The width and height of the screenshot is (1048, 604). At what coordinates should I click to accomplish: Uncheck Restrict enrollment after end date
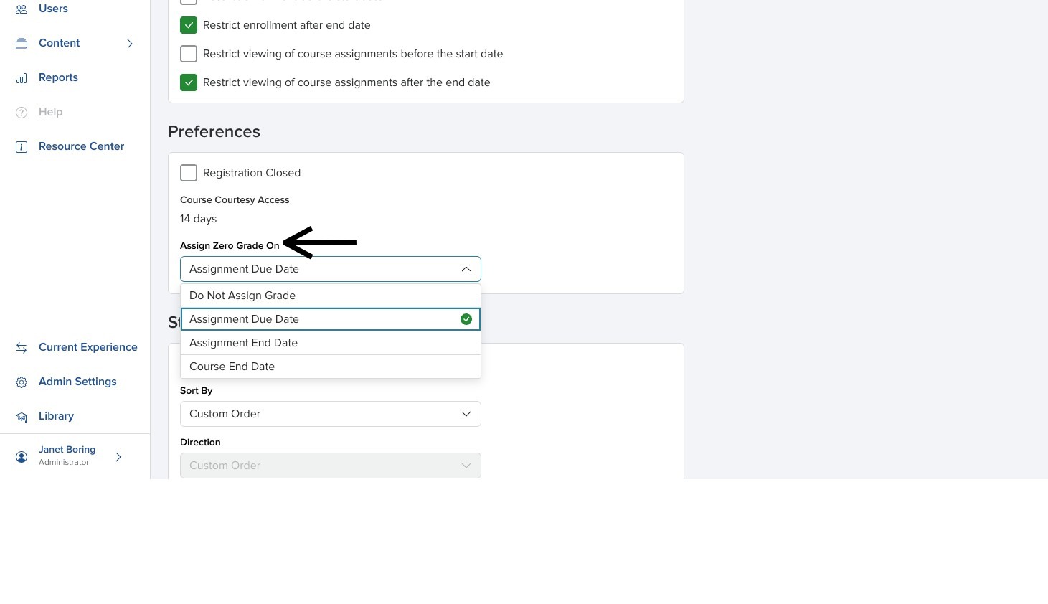click(x=189, y=25)
